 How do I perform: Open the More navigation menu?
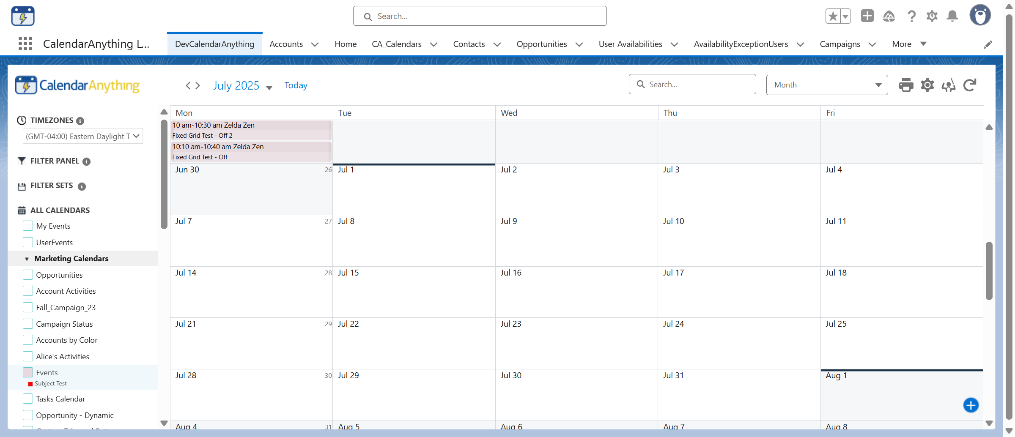(x=909, y=44)
